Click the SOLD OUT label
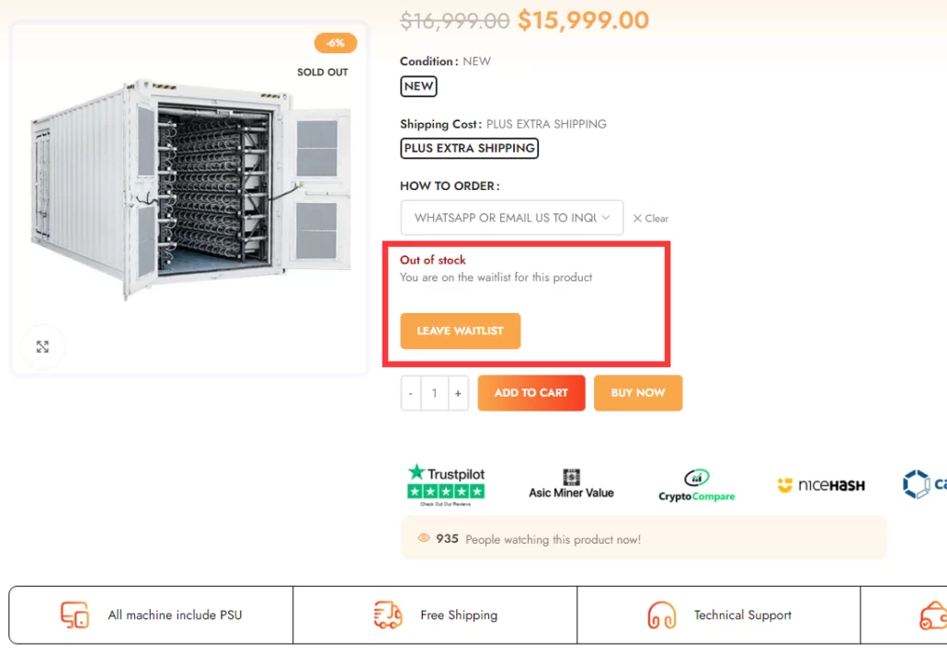Viewport: 947px width, 664px height. (323, 73)
